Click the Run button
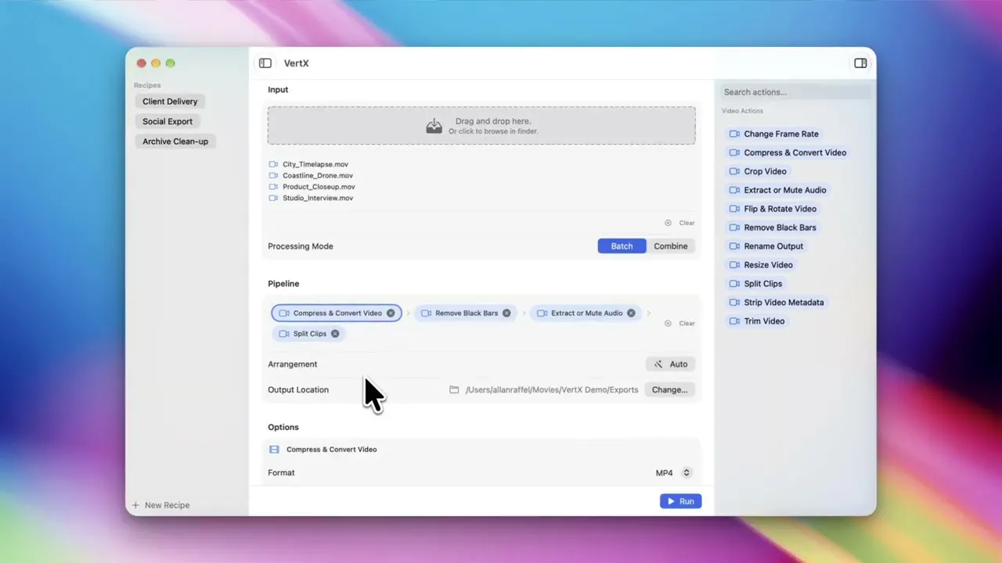This screenshot has height=563, width=1002. (680, 501)
